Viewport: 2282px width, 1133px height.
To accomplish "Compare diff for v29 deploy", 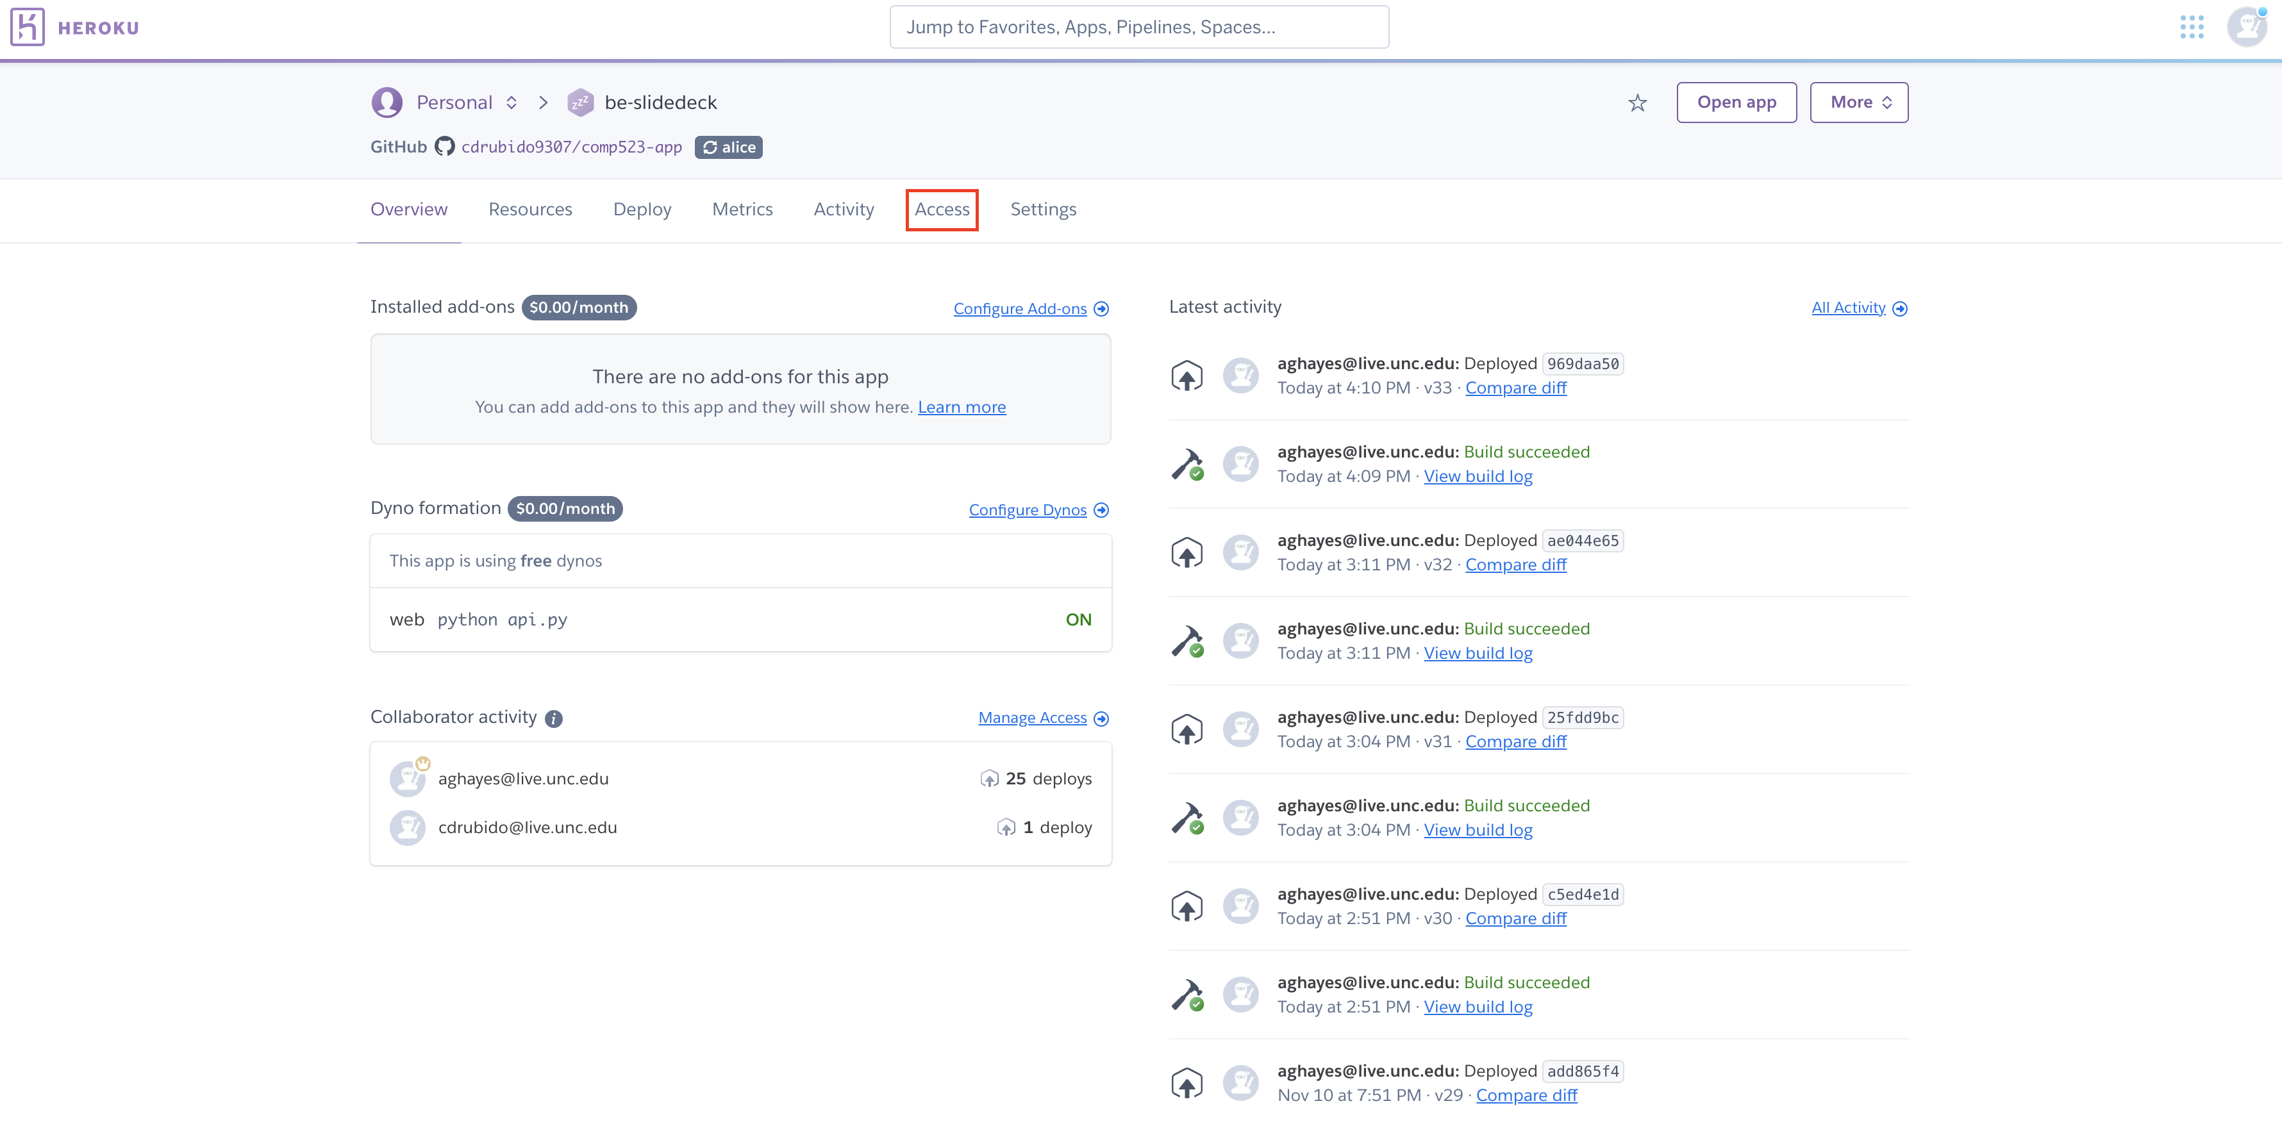I will tap(1526, 1096).
